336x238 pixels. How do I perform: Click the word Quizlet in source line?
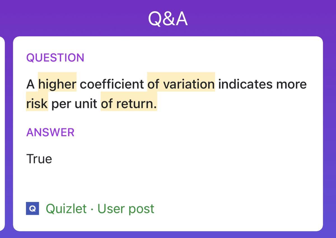point(66,209)
